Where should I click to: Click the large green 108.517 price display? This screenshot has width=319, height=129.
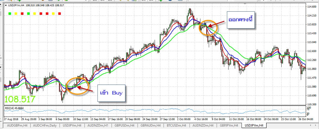pyautogui.click(x=20, y=99)
